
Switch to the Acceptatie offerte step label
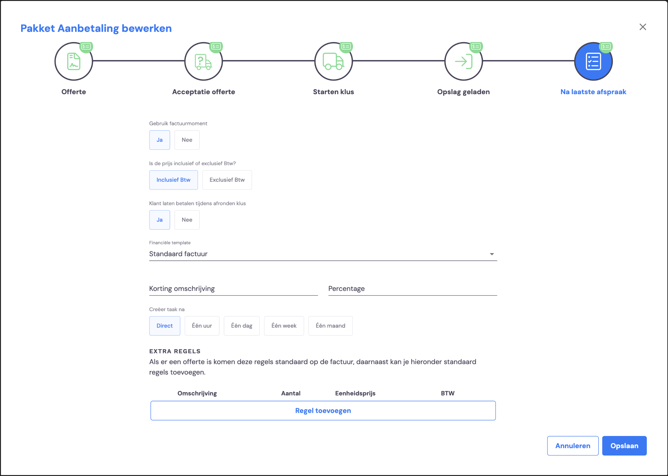pyautogui.click(x=203, y=92)
